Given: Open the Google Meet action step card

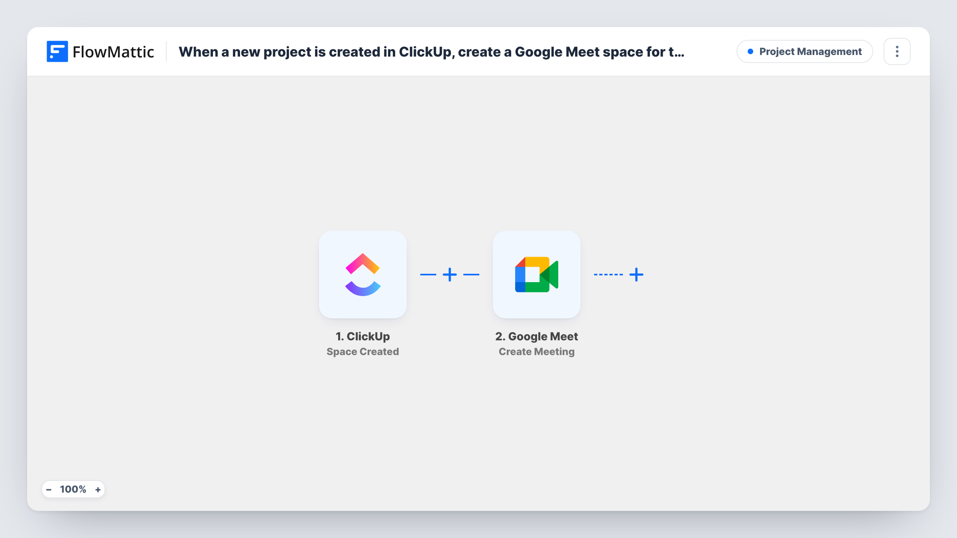Looking at the screenshot, I should (537, 275).
